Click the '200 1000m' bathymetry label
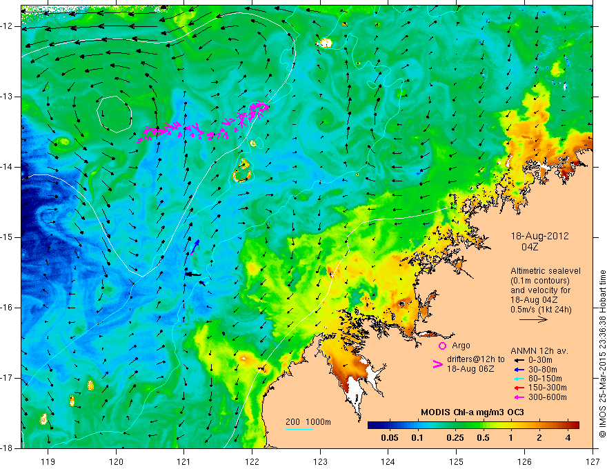 tap(308, 422)
